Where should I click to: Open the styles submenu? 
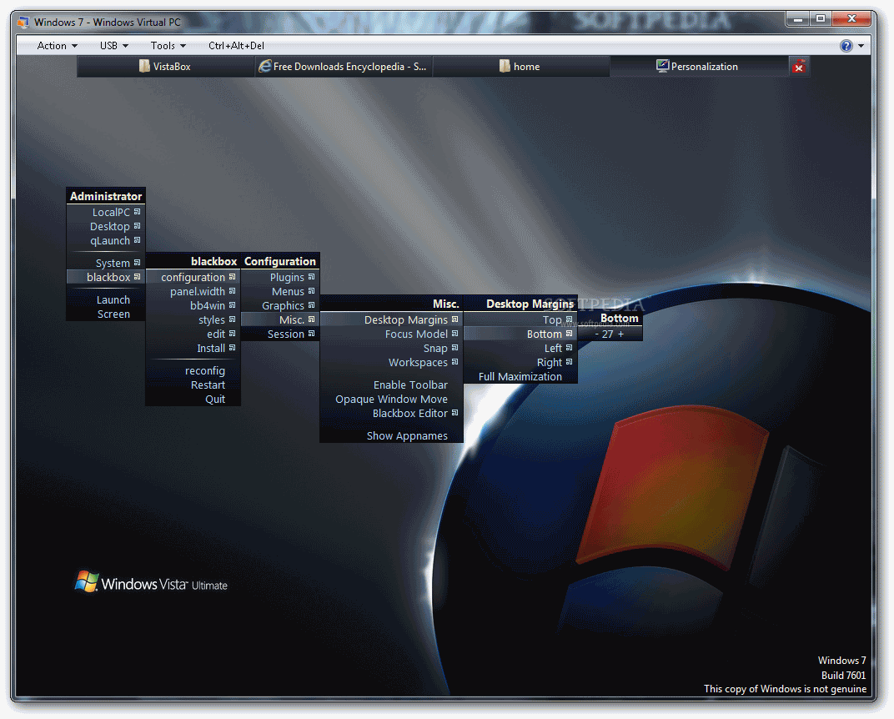(193, 319)
